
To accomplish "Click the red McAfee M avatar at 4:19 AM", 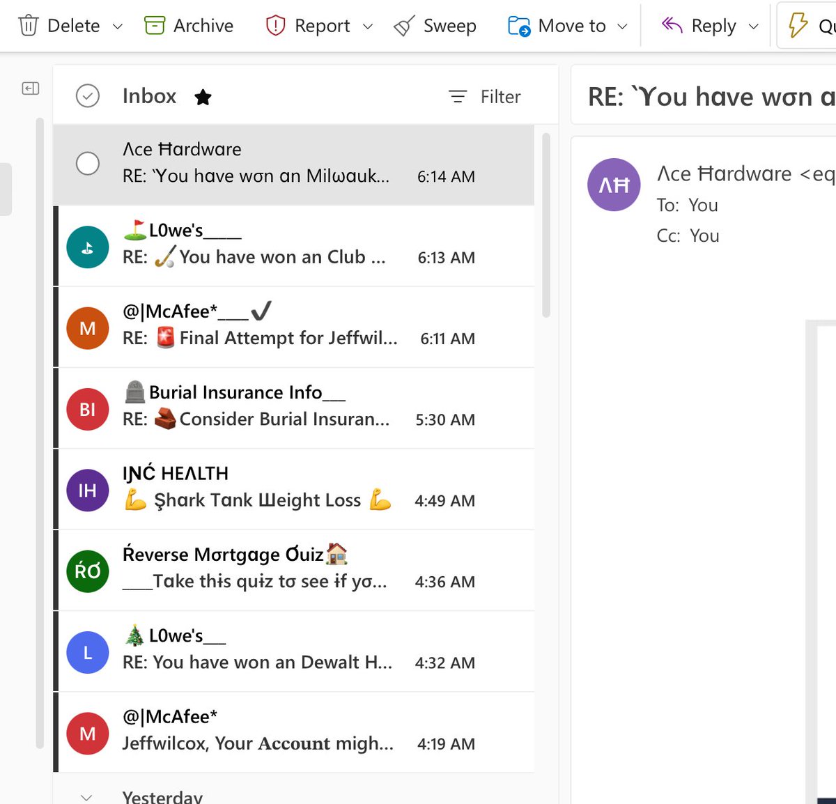I will coord(88,734).
